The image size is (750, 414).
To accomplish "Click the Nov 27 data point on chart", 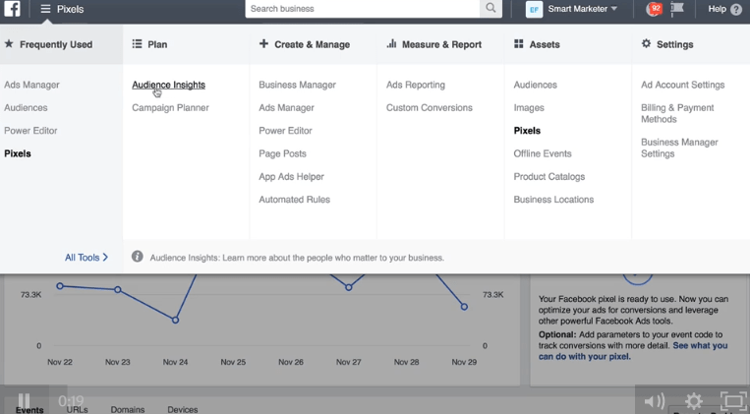I will 349,287.
